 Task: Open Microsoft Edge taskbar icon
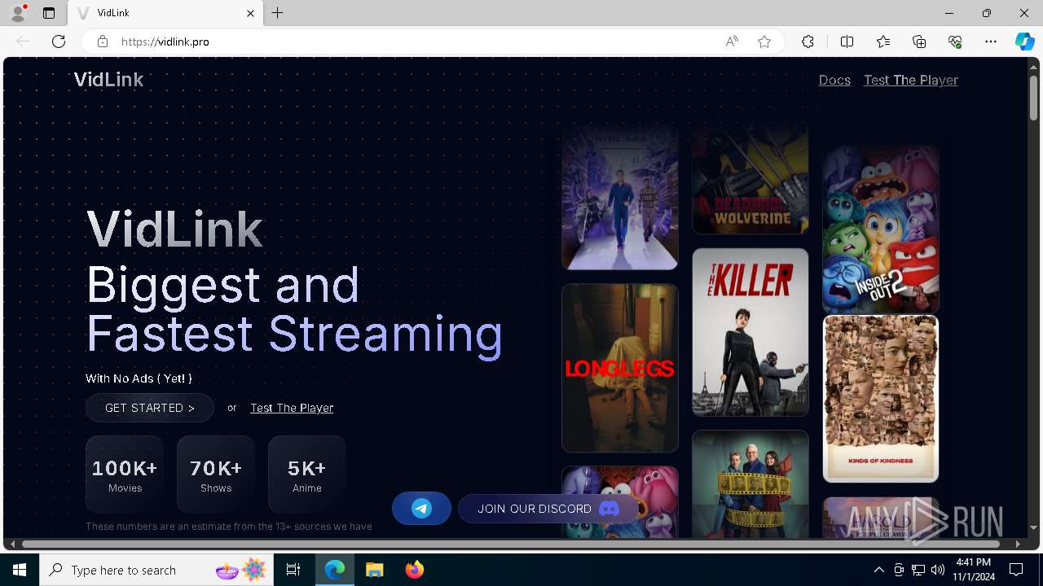tap(335, 570)
